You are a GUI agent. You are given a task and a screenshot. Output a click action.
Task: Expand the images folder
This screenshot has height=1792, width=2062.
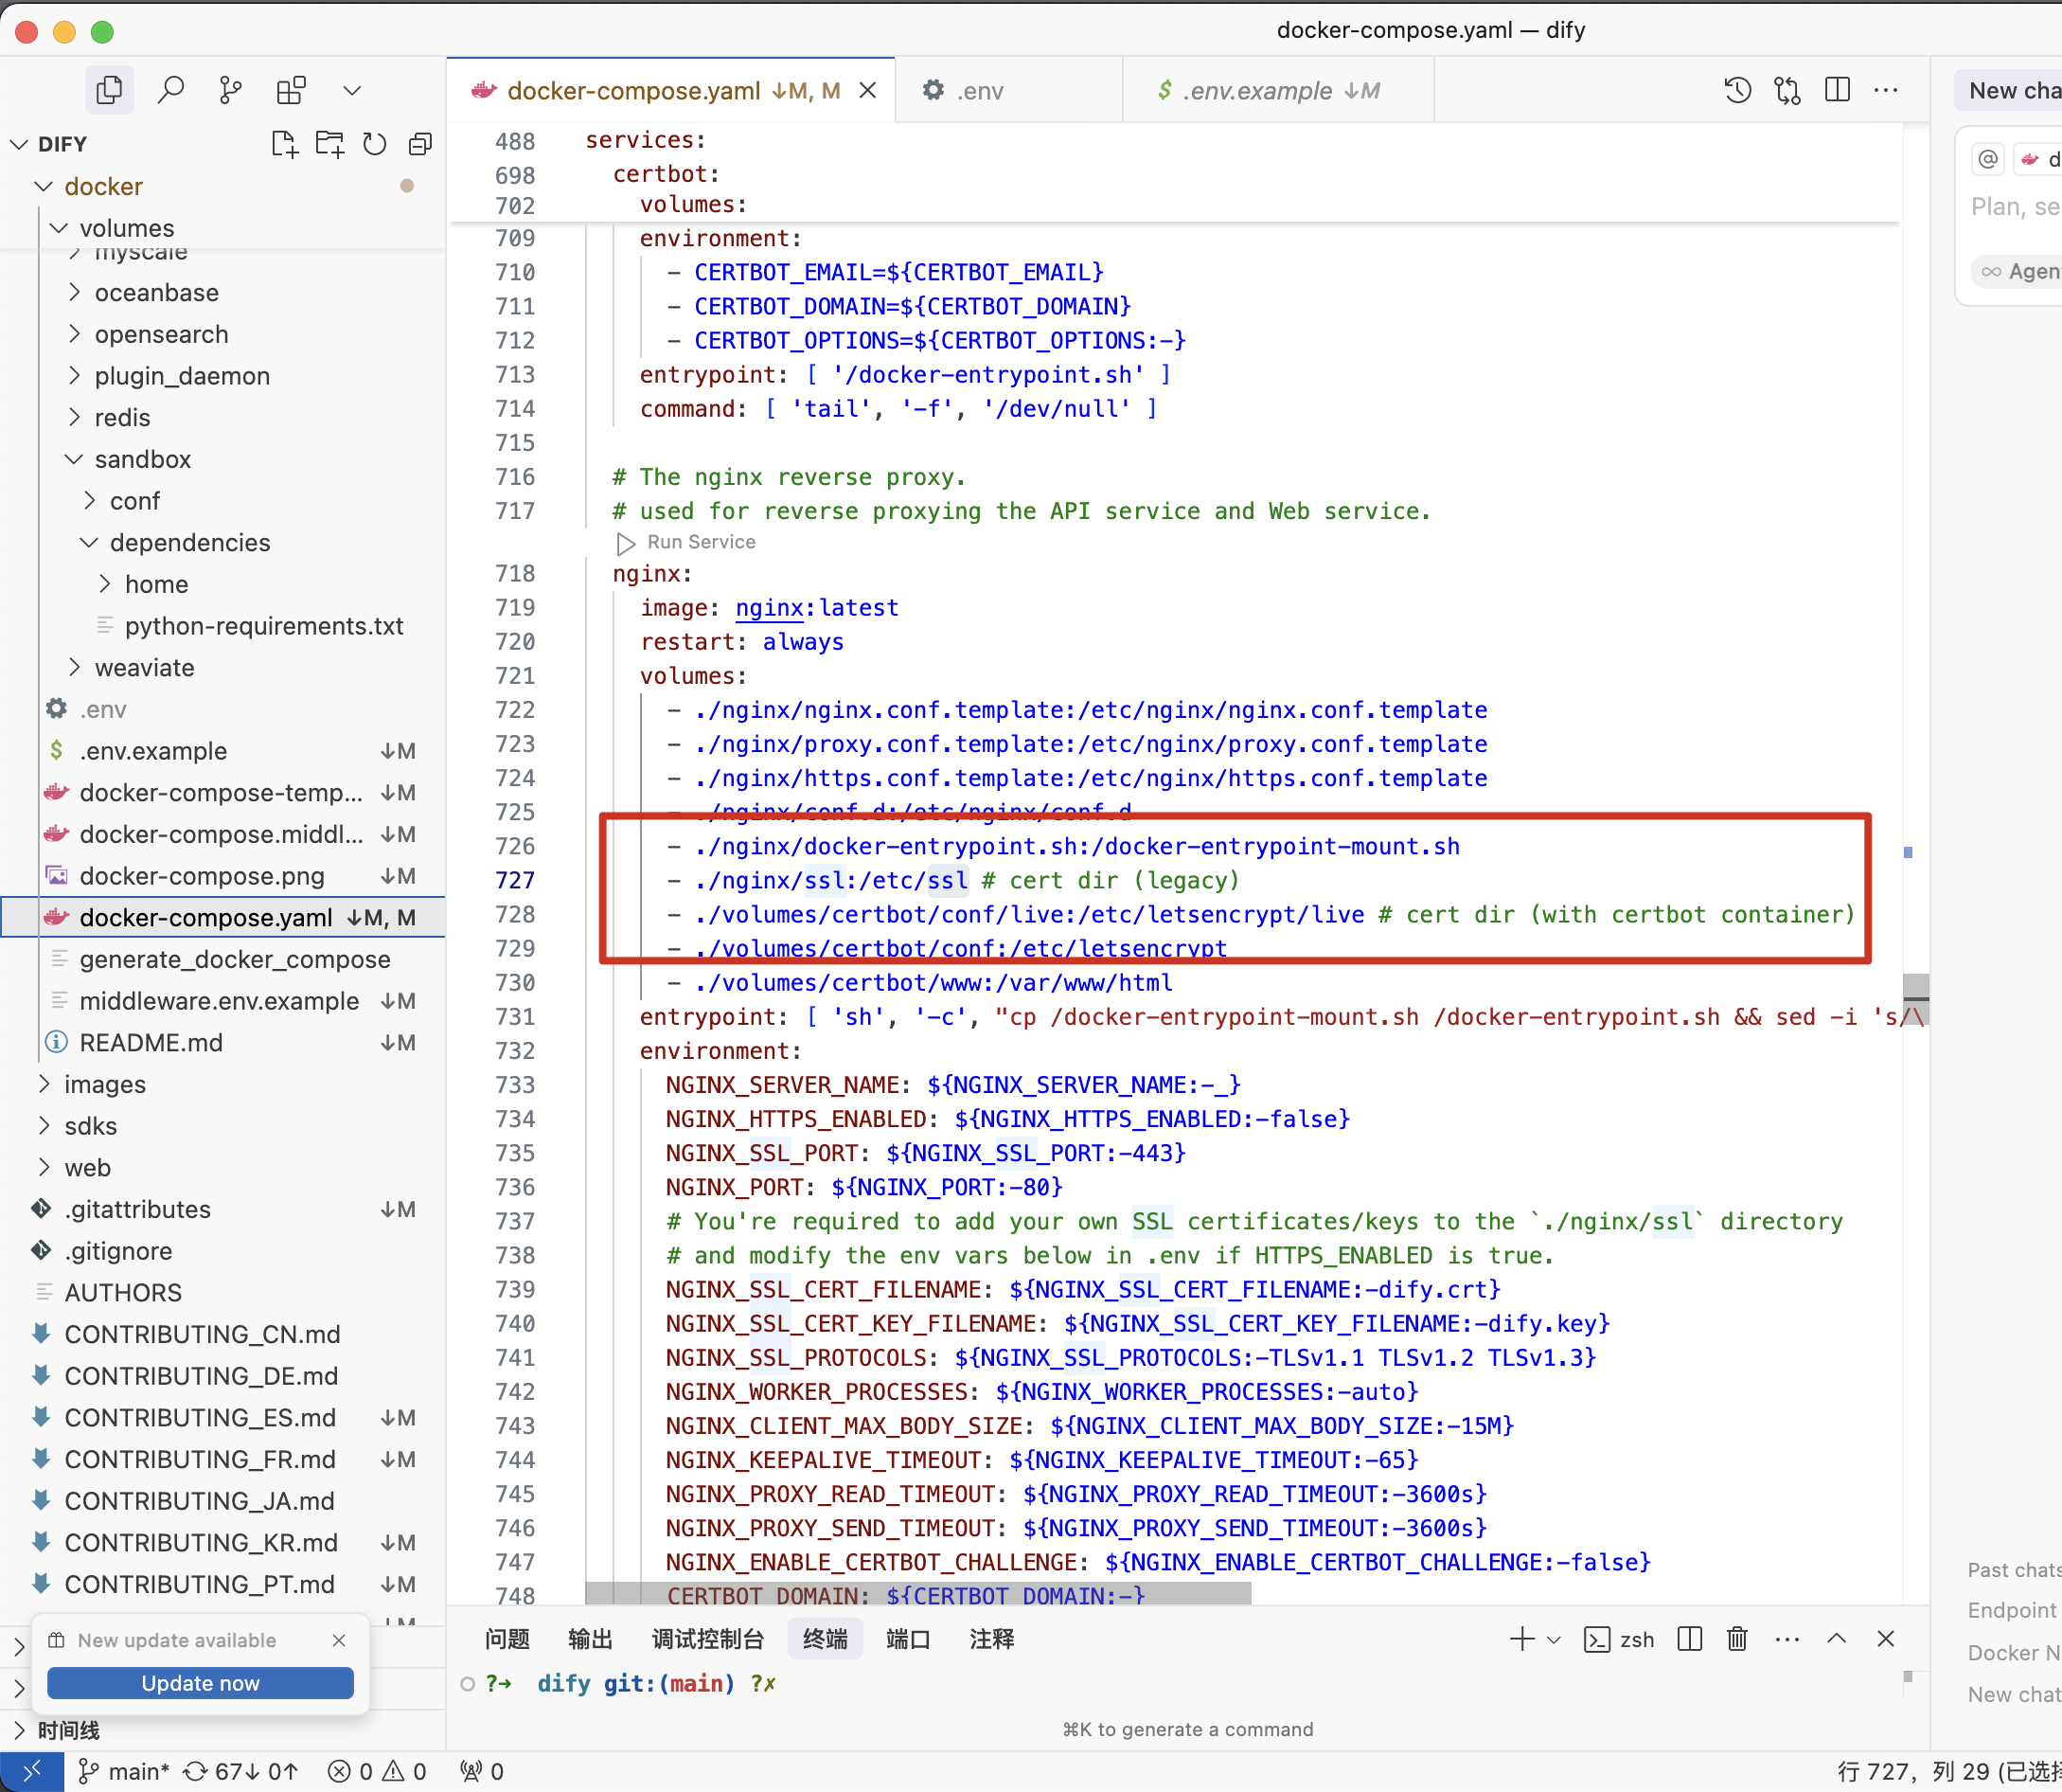click(x=104, y=1084)
